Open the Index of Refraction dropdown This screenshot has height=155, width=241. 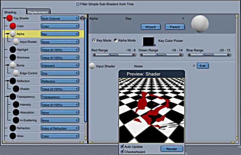click(59, 128)
